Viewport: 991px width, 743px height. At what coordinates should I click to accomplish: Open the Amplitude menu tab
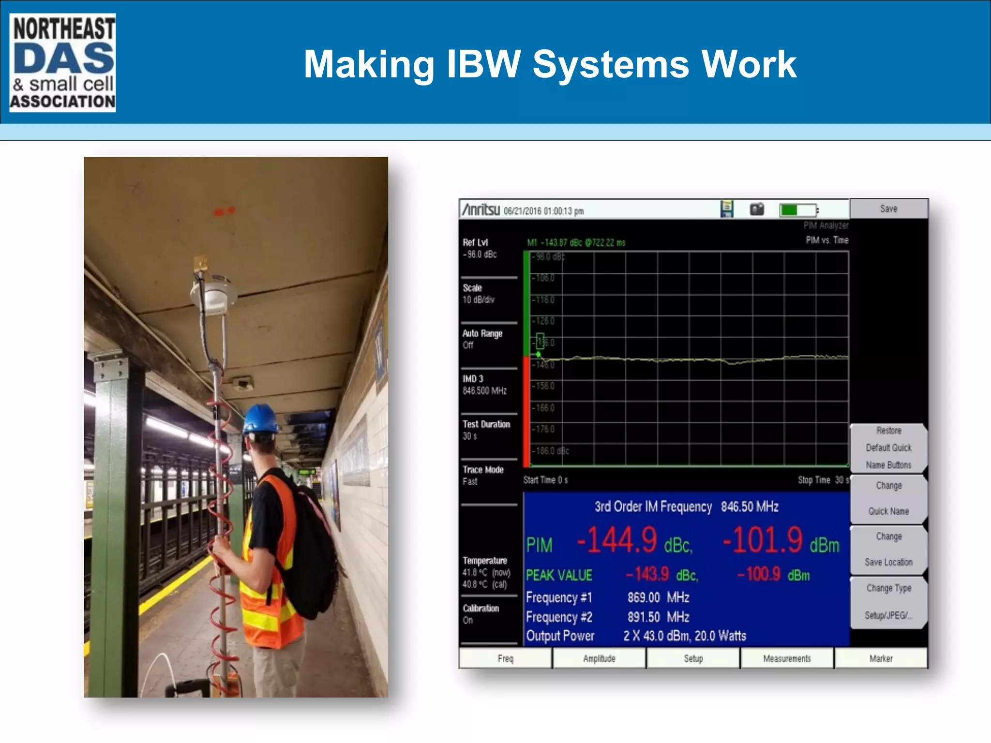(599, 658)
